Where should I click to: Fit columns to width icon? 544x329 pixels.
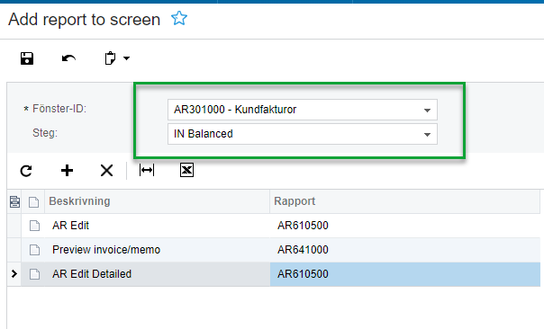pos(147,170)
